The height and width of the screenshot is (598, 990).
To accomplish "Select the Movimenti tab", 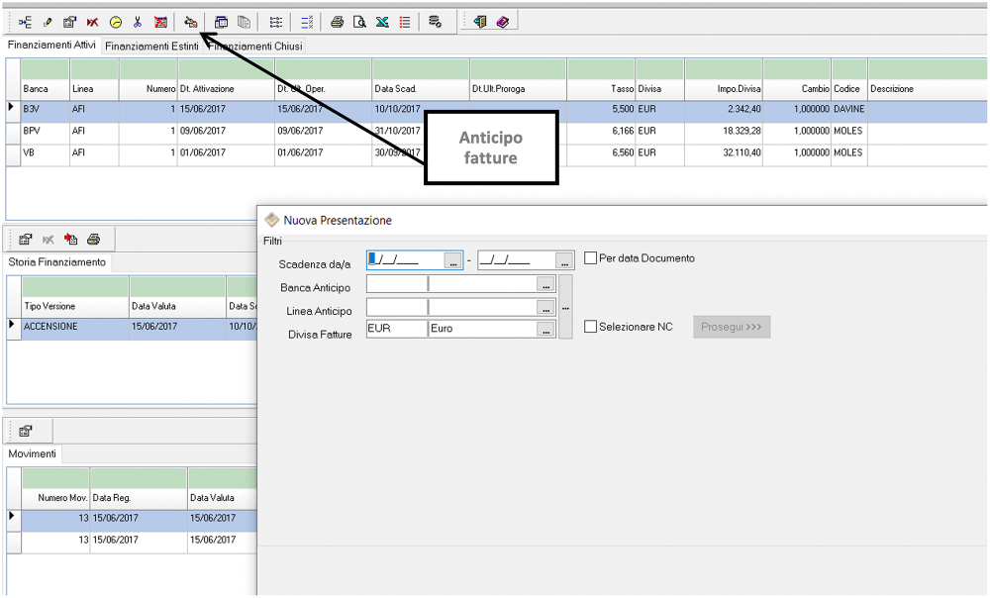I will [x=33, y=453].
